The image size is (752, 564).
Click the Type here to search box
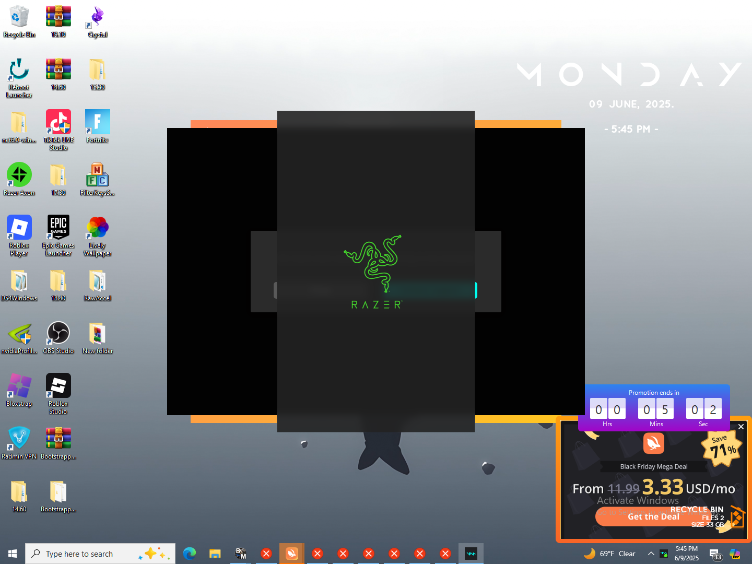tap(100, 554)
